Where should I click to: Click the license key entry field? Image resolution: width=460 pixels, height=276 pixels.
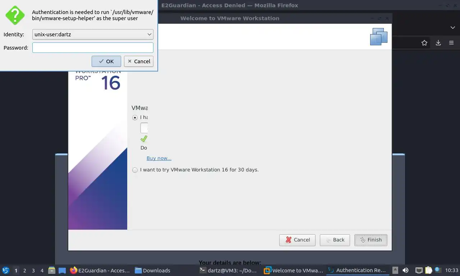click(x=144, y=128)
